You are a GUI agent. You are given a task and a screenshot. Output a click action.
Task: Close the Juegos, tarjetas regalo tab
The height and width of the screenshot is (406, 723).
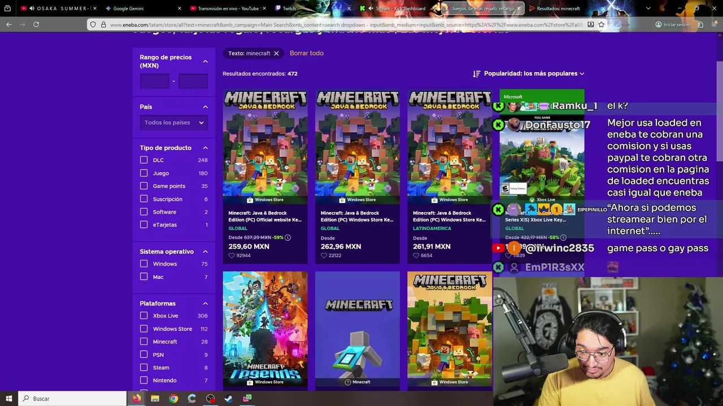tap(519, 8)
